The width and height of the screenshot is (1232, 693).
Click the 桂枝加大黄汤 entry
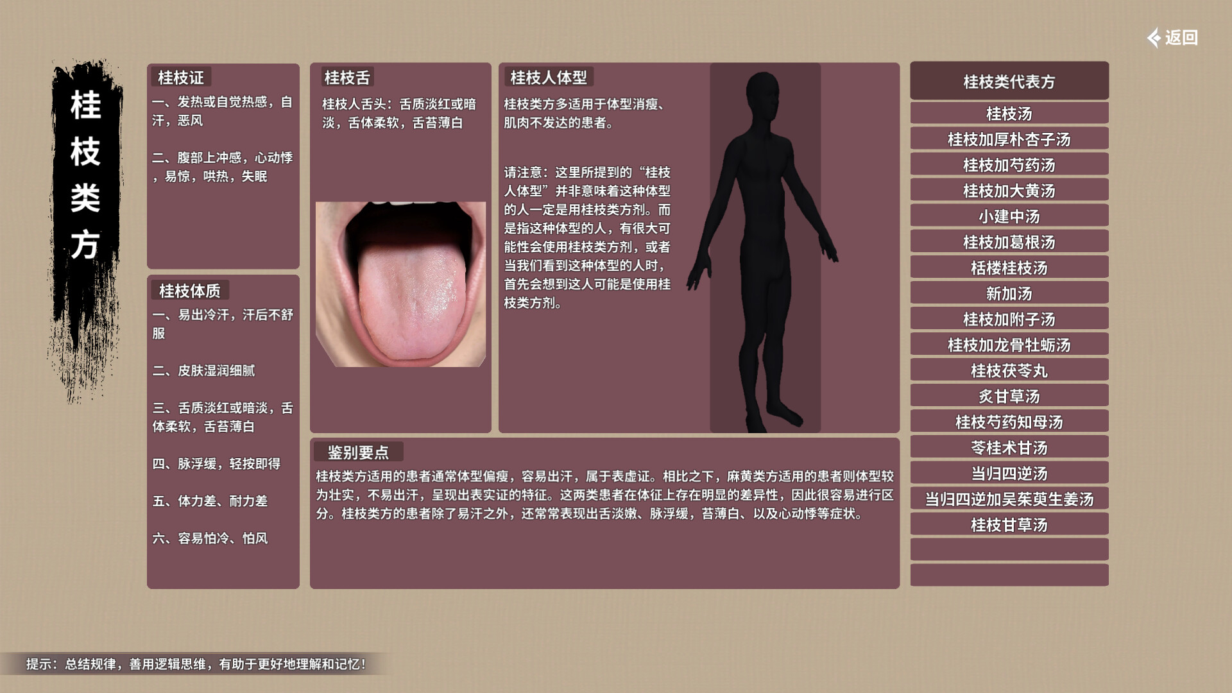[1009, 191]
